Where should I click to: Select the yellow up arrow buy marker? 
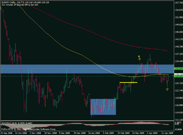tap(167, 89)
